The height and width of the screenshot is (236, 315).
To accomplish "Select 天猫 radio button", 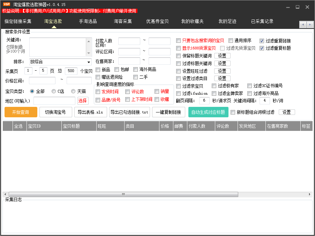I will (73, 92).
